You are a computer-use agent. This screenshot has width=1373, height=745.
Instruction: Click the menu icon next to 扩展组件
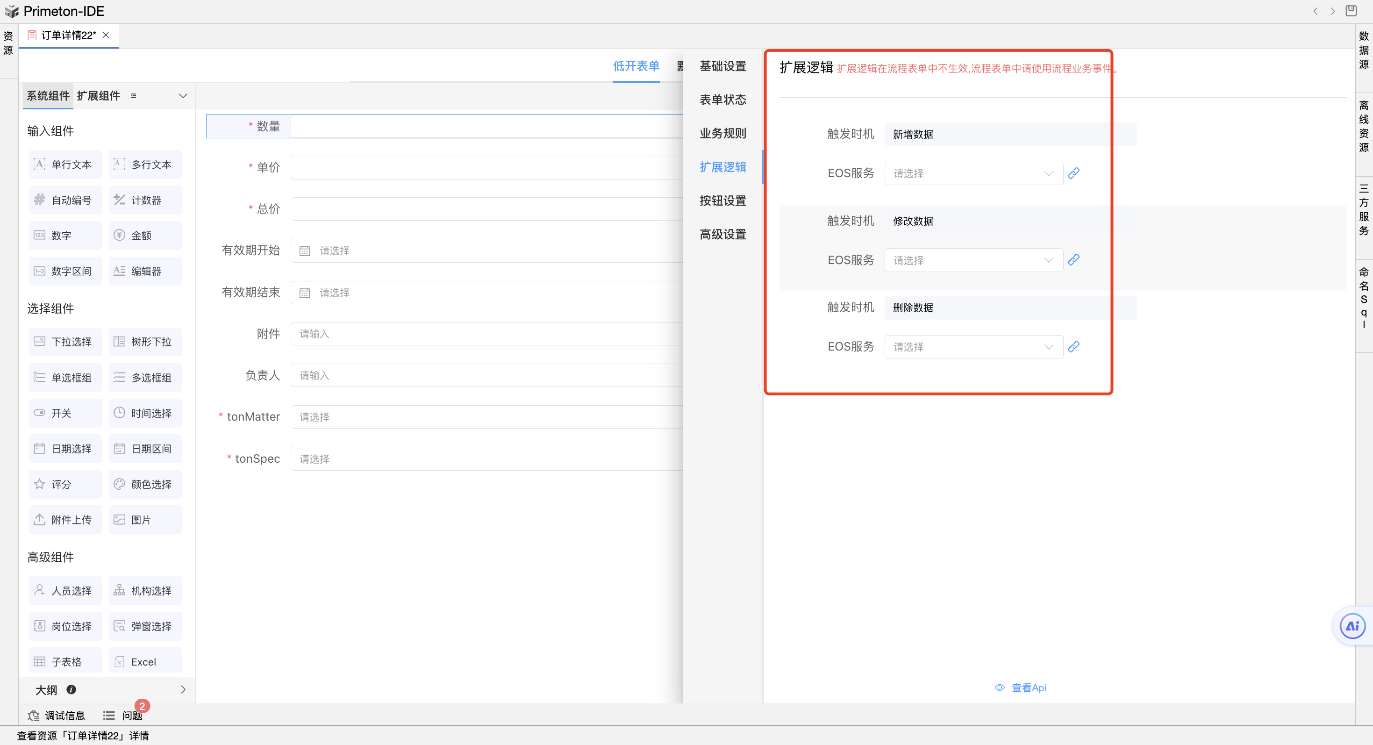pyautogui.click(x=134, y=96)
